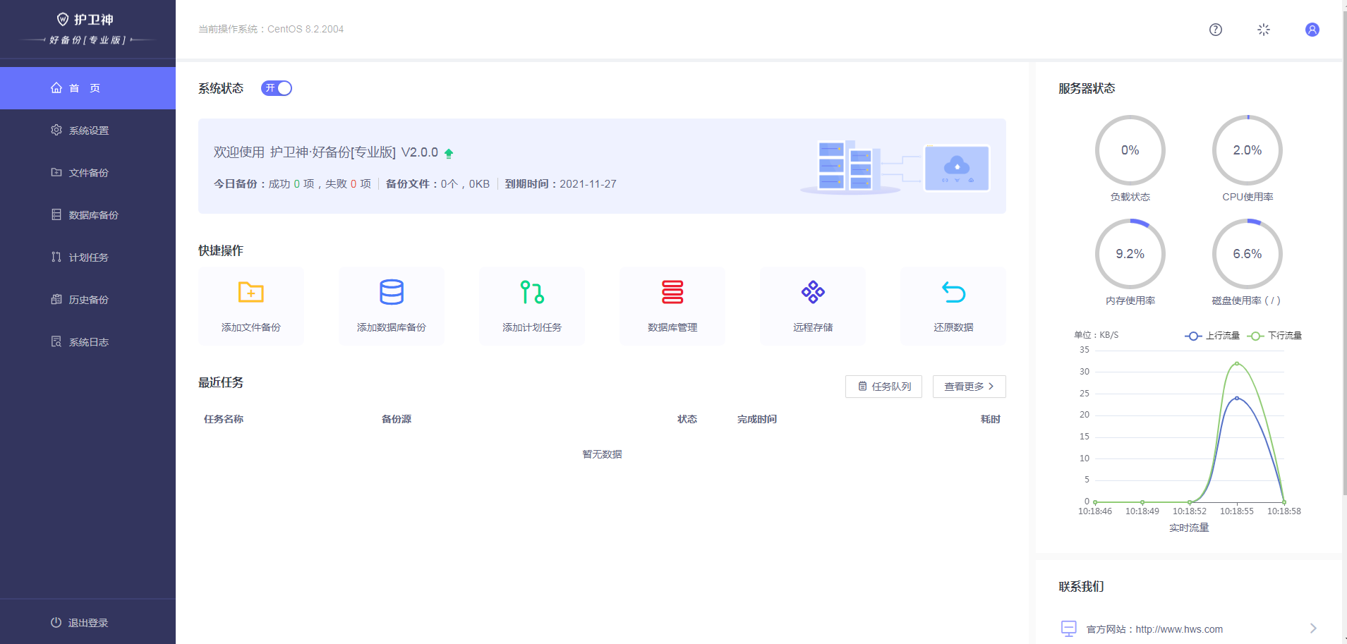1347x644 pixels.
Task: Turn off the system status switch
Action: (x=277, y=88)
